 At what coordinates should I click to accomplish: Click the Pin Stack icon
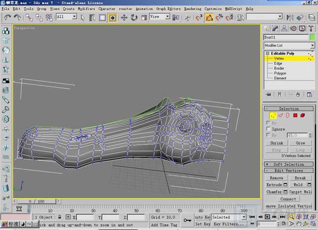click(x=268, y=94)
